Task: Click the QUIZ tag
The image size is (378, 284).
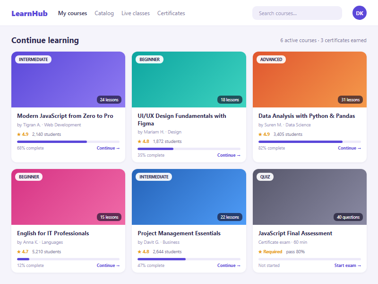Action: (265, 177)
